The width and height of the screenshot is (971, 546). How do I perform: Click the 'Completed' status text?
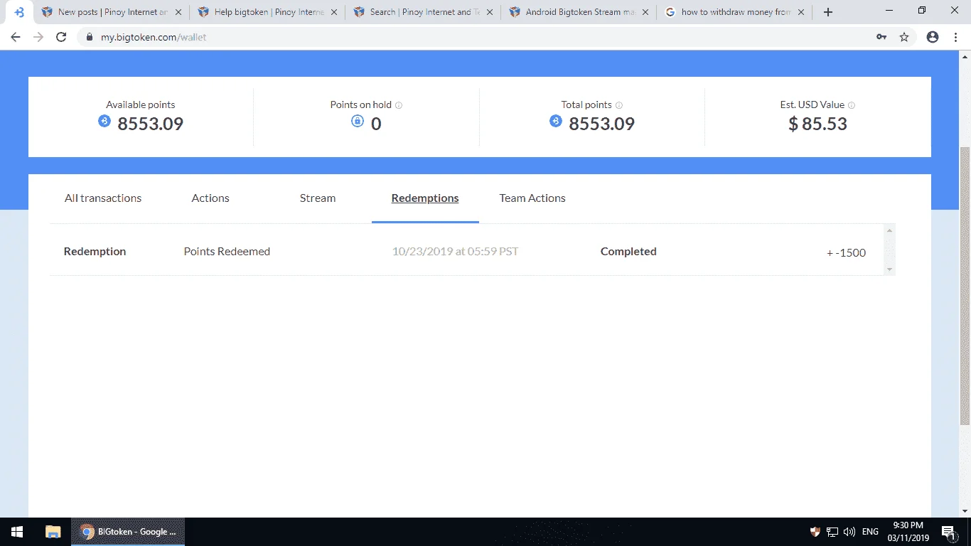point(628,252)
